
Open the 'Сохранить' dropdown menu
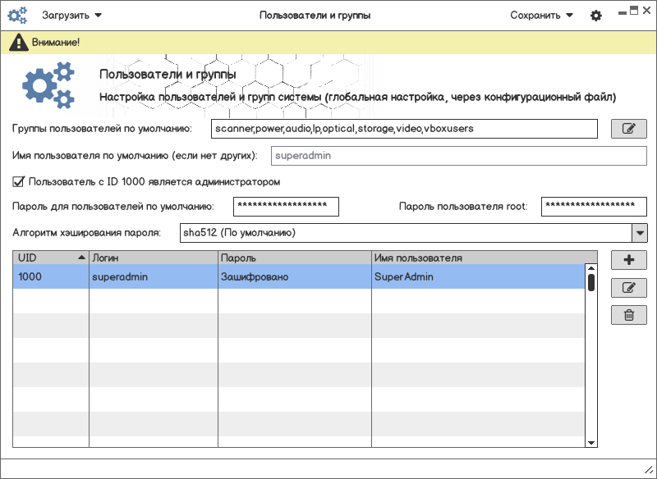pos(541,16)
